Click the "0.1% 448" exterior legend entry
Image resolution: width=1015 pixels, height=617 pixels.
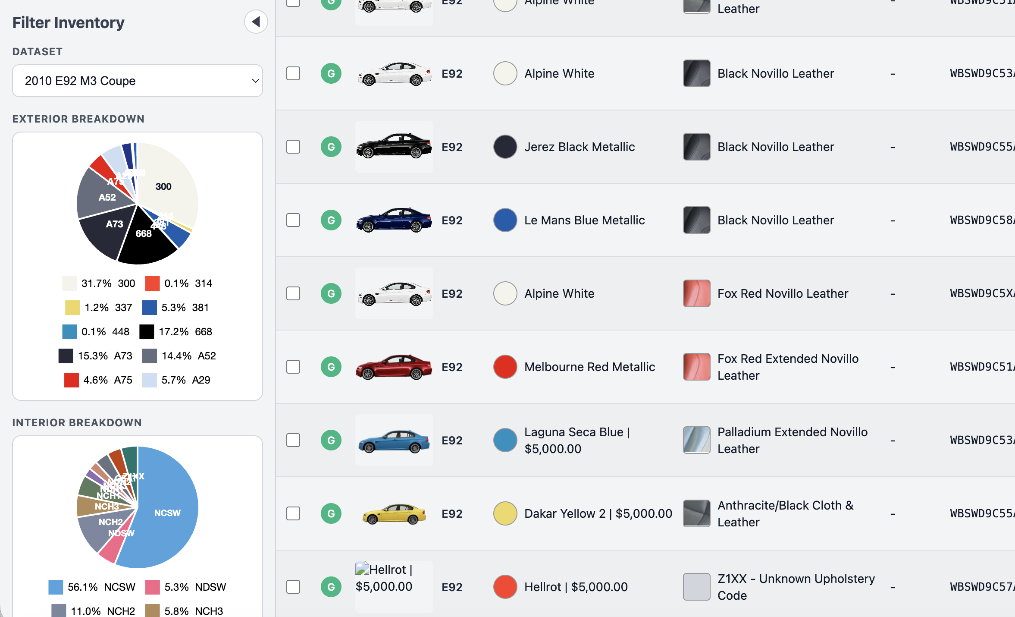(96, 332)
